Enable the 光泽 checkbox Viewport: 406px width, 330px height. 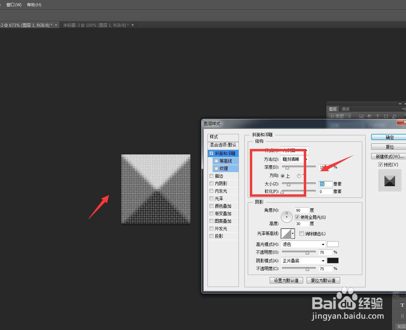[212, 198]
